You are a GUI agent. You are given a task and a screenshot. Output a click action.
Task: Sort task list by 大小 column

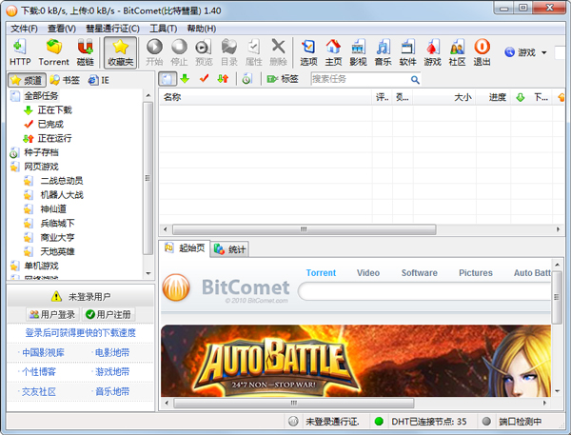coord(443,97)
